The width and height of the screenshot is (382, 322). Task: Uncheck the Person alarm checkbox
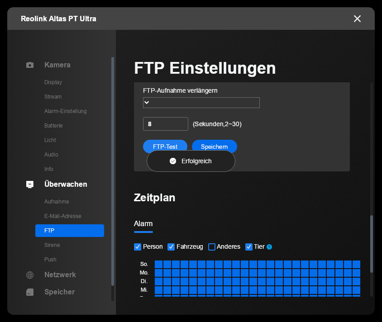[138, 247]
